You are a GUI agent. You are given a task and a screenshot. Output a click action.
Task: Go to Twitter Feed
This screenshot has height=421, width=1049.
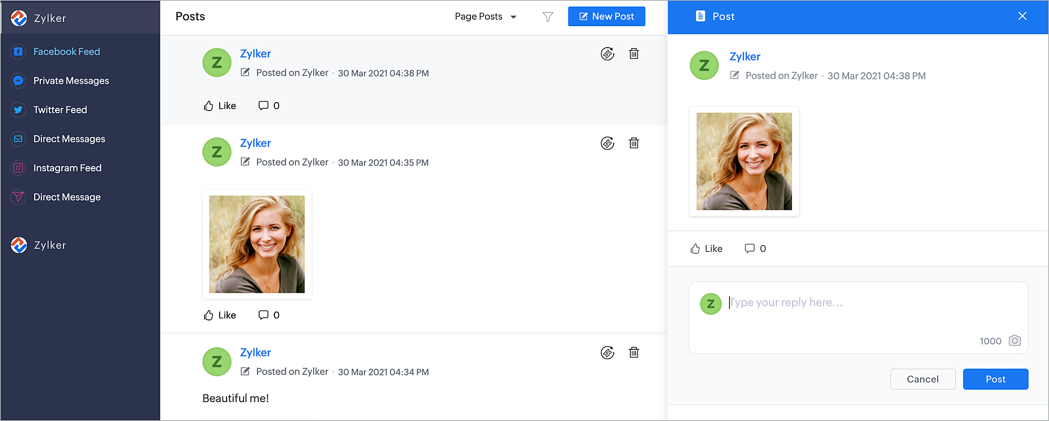click(60, 109)
